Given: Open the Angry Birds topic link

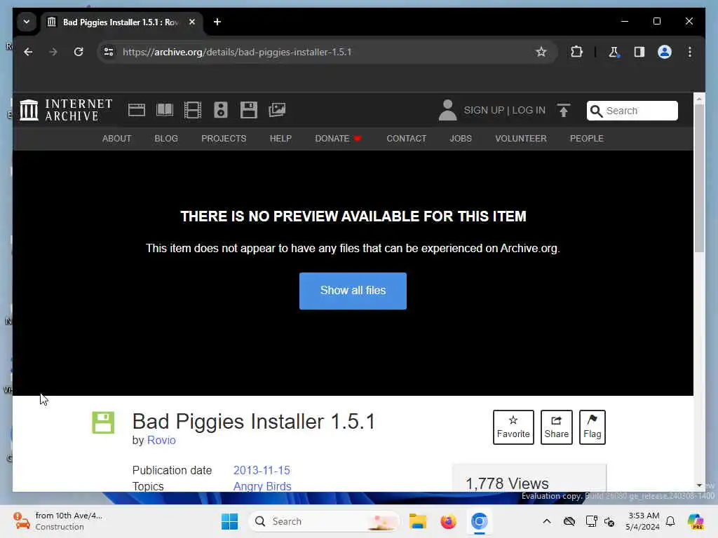Looking at the screenshot, I should click(262, 486).
